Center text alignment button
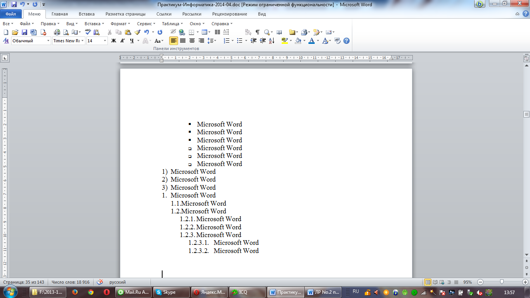 pos(192,40)
